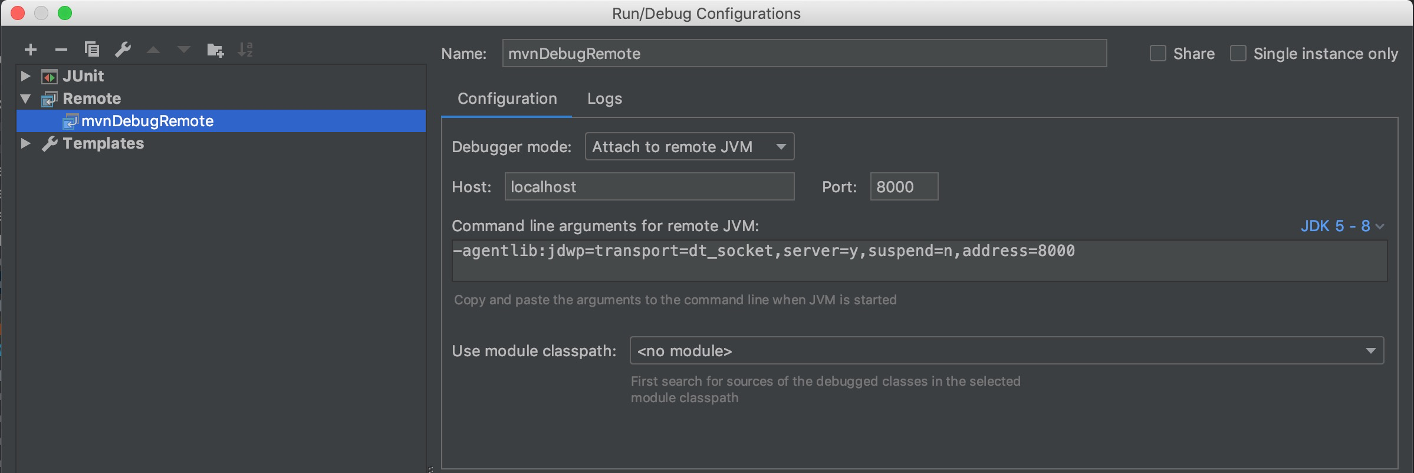Image resolution: width=1414 pixels, height=473 pixels.
Task: Click the copy configuration icon
Action: pos(92,50)
